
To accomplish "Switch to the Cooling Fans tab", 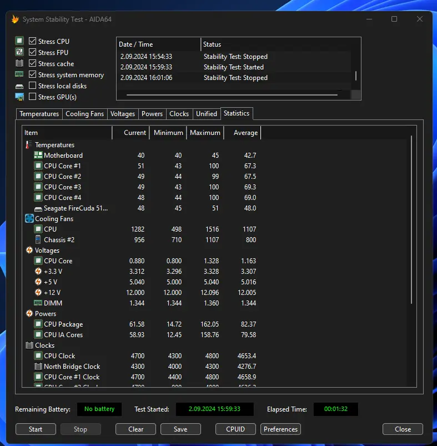I will (85, 114).
